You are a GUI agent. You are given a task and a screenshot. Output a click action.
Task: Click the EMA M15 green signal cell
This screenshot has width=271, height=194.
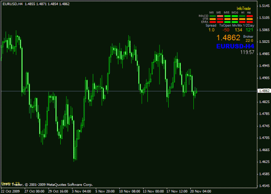pos(228,22)
